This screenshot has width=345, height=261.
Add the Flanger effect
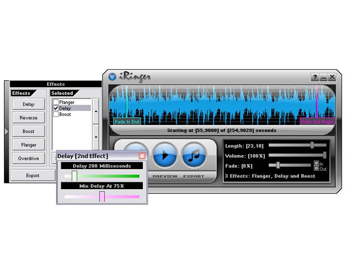coord(29,145)
